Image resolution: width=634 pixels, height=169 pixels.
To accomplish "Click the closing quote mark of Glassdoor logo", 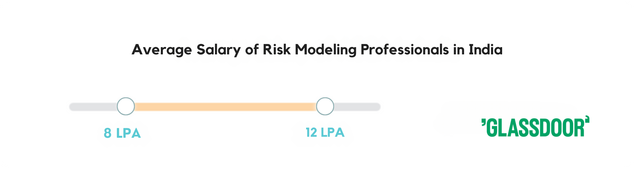I will pyautogui.click(x=587, y=119).
